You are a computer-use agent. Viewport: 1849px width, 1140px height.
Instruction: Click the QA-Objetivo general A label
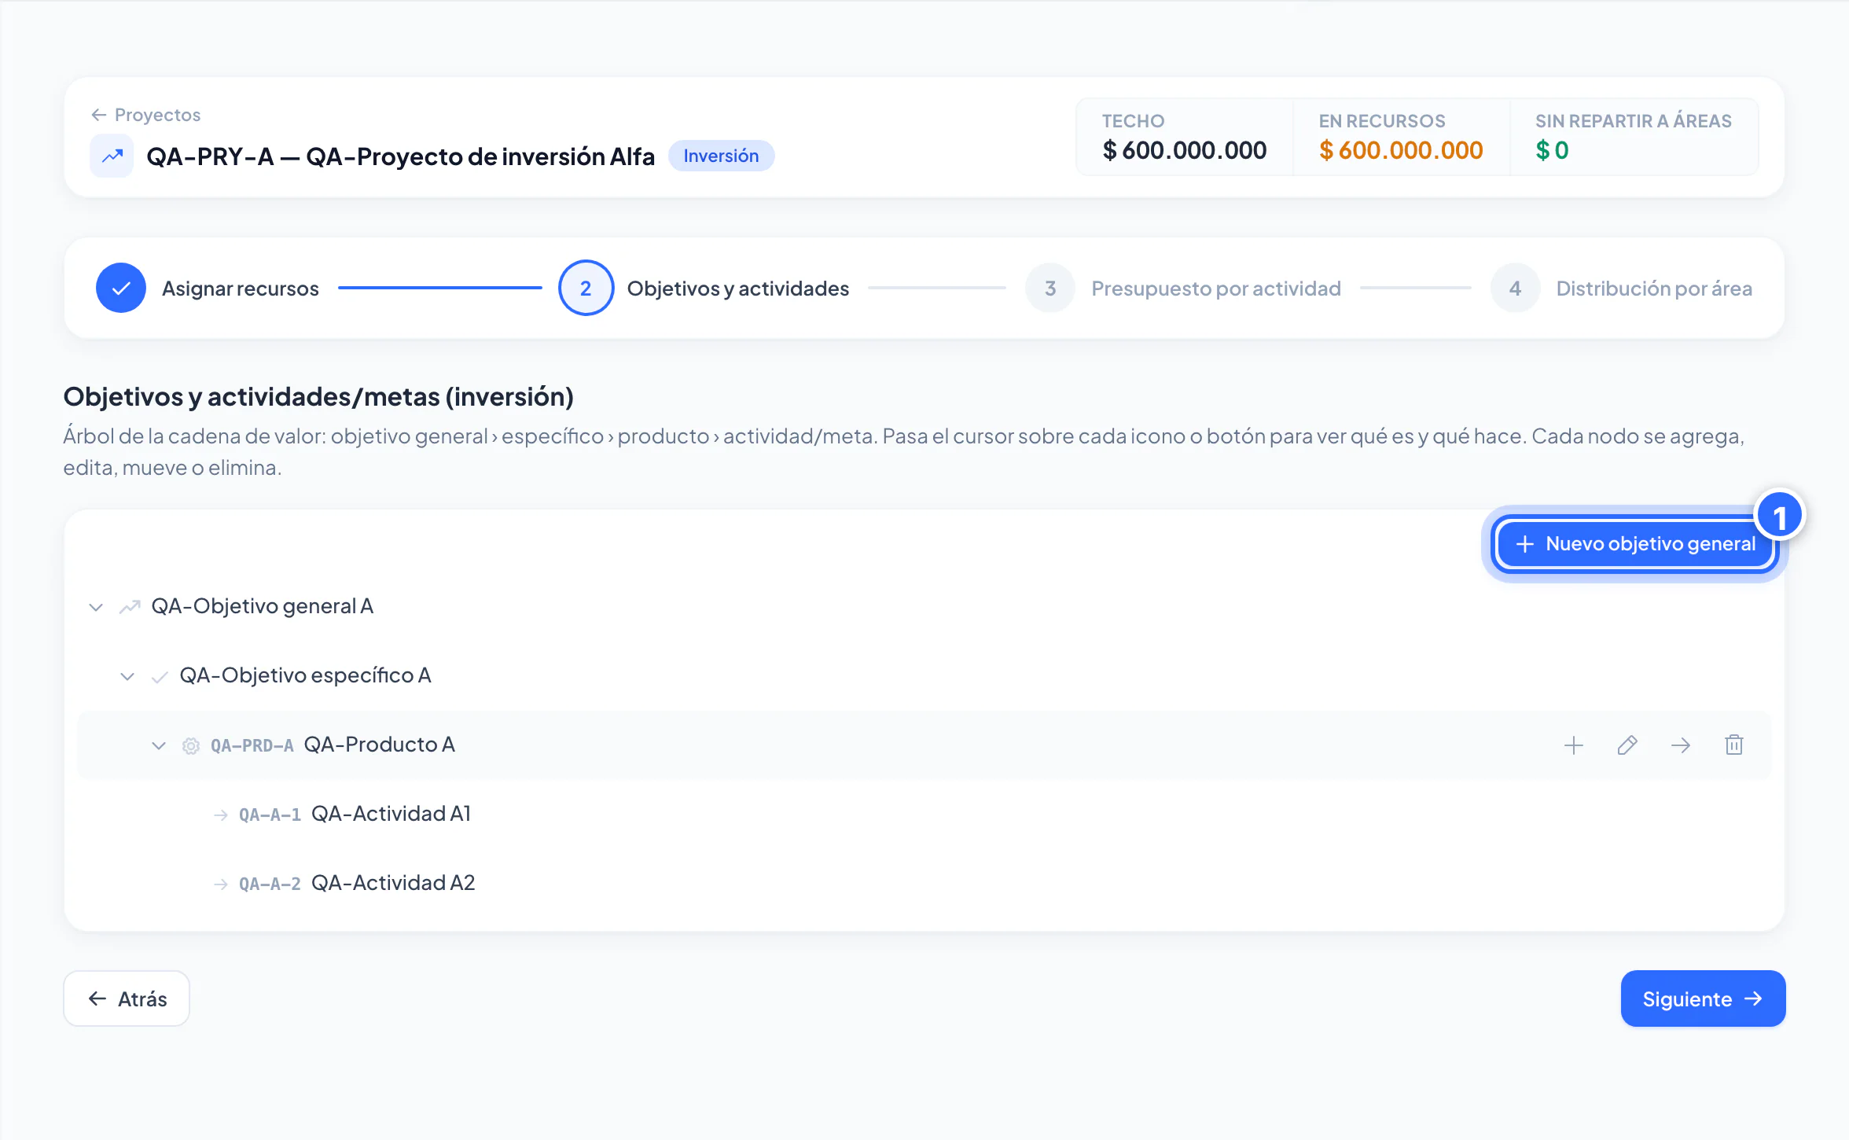tap(263, 606)
